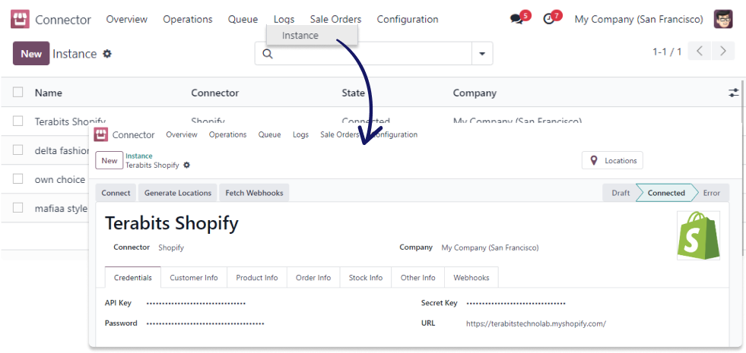Open Queue in the inner window menu
Image resolution: width=746 pixels, height=353 pixels.
[x=269, y=135]
